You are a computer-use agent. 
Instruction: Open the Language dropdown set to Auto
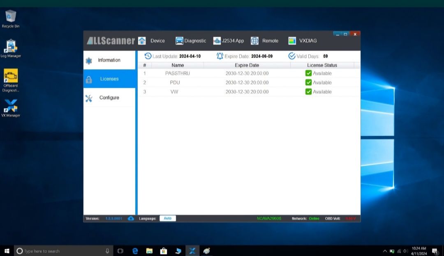tap(168, 218)
